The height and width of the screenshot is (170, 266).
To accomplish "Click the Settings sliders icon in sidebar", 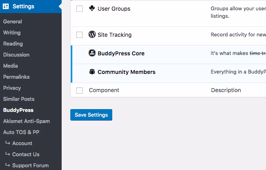I will click(6, 6).
